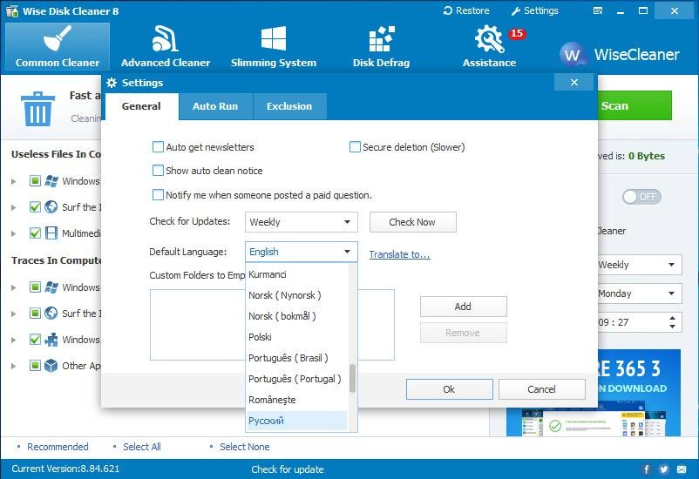Click the recycle bin trash icon

coord(37,108)
